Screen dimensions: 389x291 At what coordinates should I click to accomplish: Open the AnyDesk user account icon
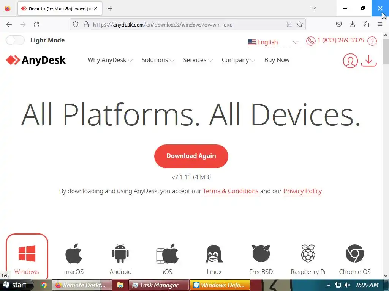[x=350, y=61]
